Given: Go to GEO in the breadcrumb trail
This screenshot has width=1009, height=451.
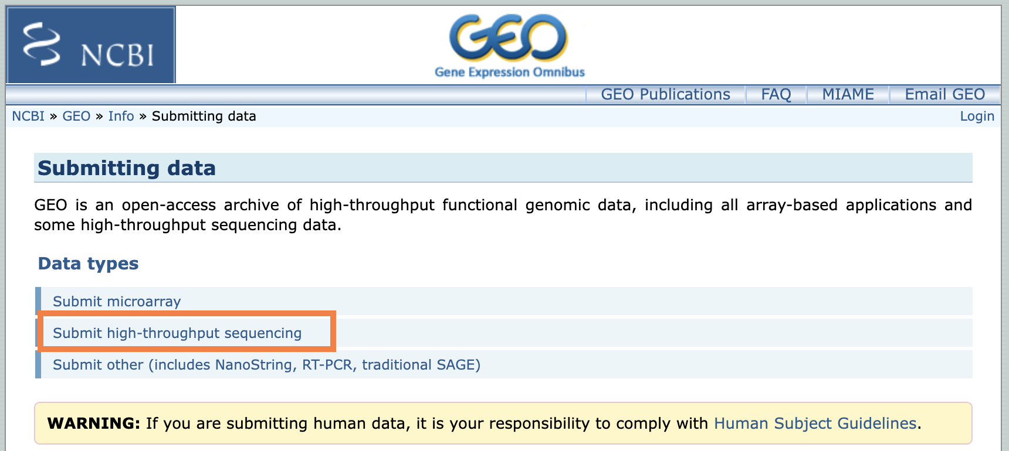Looking at the screenshot, I should click(x=76, y=116).
